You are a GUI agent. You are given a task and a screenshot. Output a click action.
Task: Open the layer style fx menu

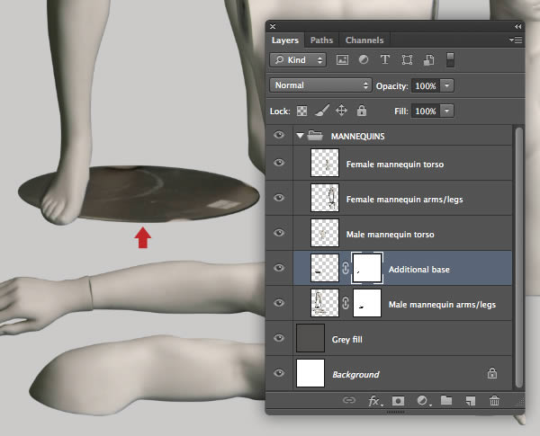(375, 401)
